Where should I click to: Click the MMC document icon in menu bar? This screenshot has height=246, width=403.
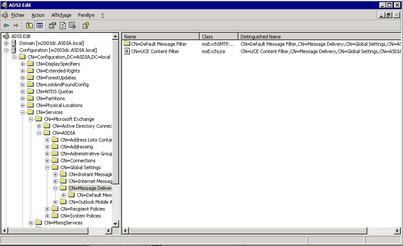click(5, 15)
